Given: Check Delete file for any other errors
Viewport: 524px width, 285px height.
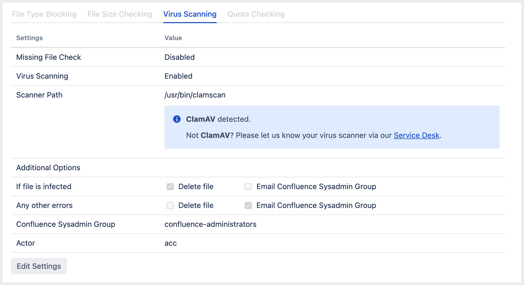Looking at the screenshot, I should point(170,206).
